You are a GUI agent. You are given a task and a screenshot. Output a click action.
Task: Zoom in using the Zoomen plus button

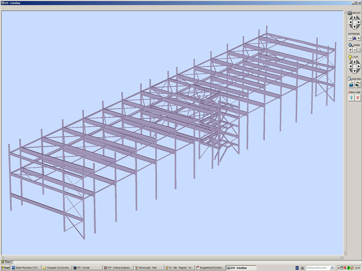click(x=350, y=50)
